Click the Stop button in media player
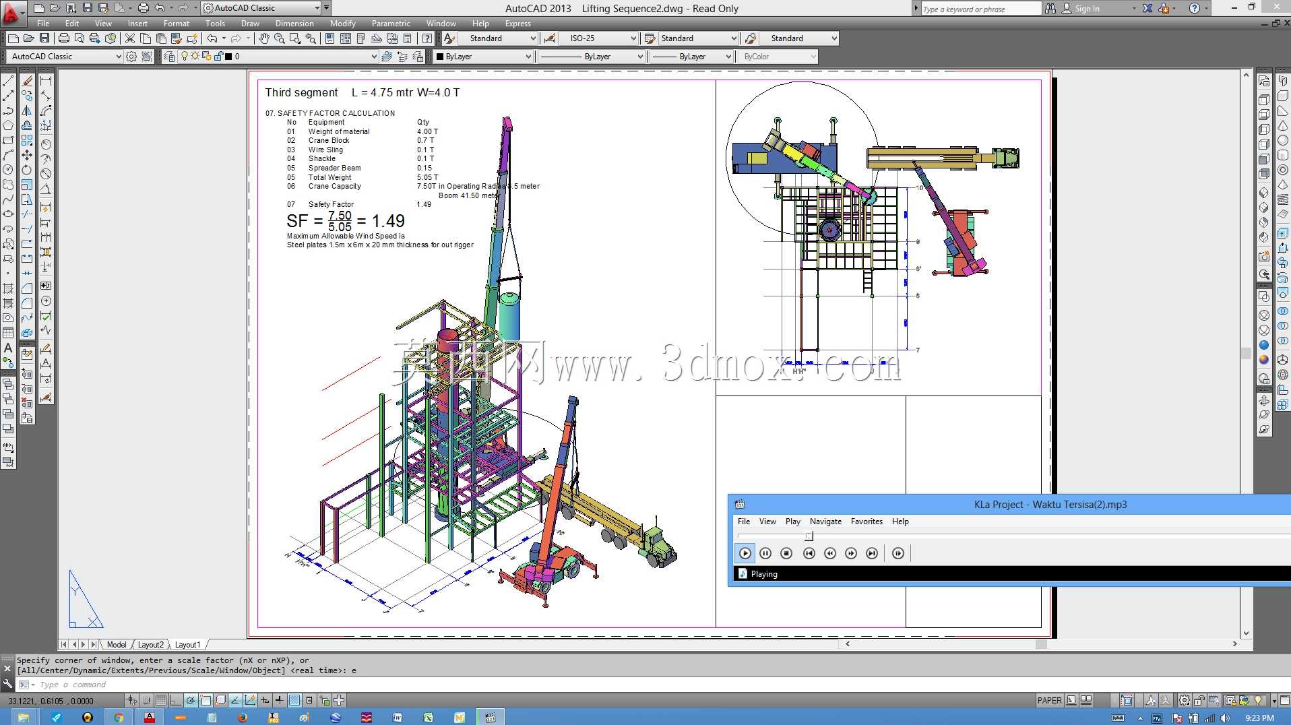Image resolution: width=1291 pixels, height=725 pixels. coord(786,553)
